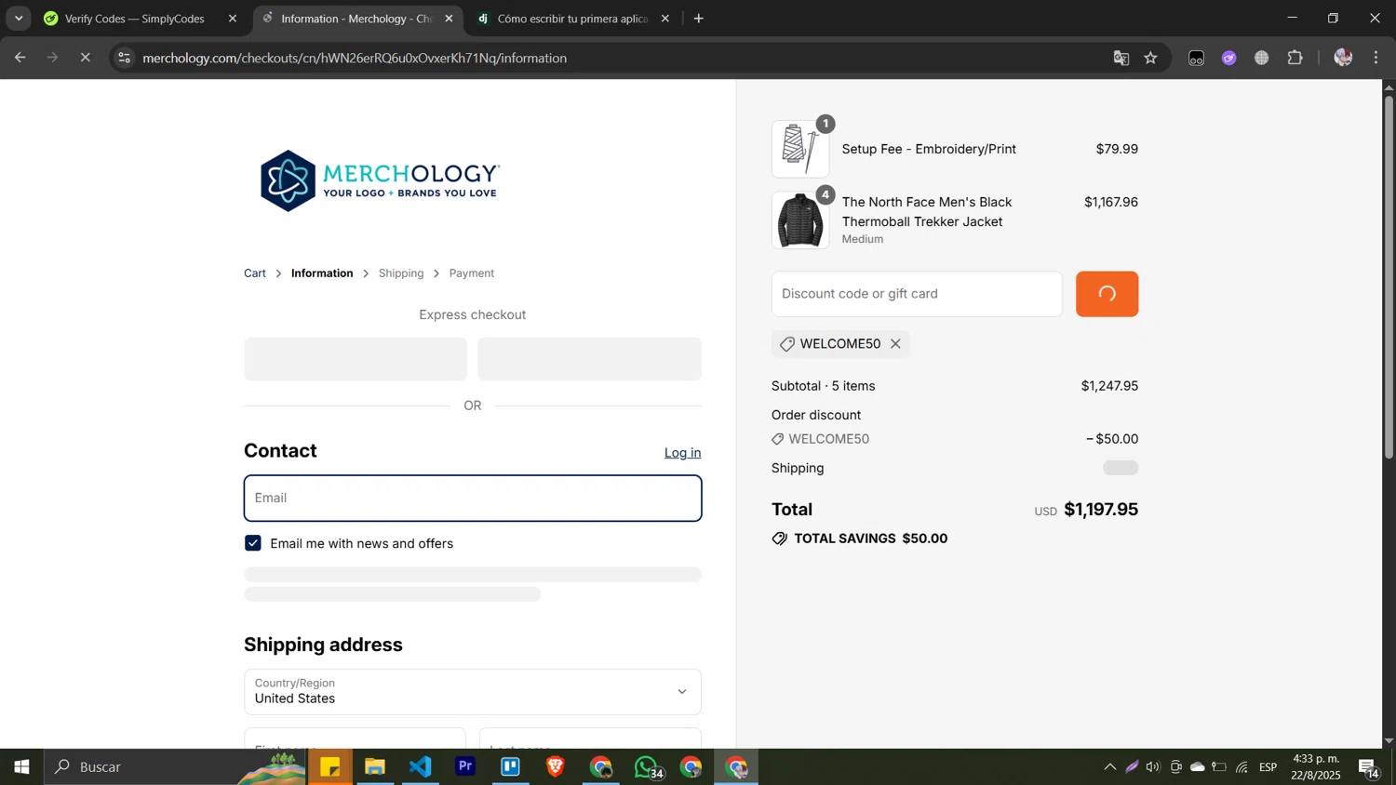
Task: Click the Subtotal · 5 items label
Action: click(x=823, y=386)
